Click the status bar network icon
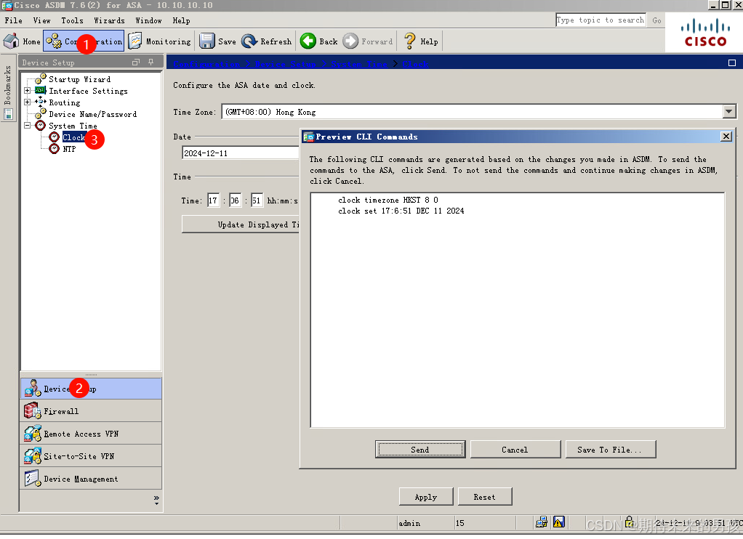Image resolution: width=743 pixels, height=539 pixels. point(541,522)
